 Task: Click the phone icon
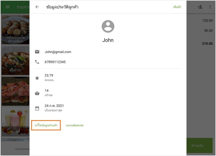coord(37,62)
